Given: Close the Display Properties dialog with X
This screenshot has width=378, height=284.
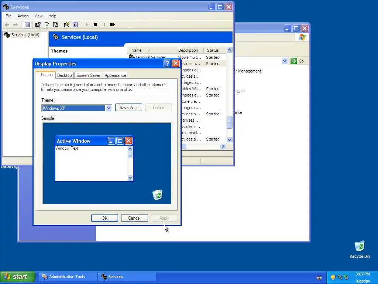Looking at the screenshot, I should click(176, 64).
